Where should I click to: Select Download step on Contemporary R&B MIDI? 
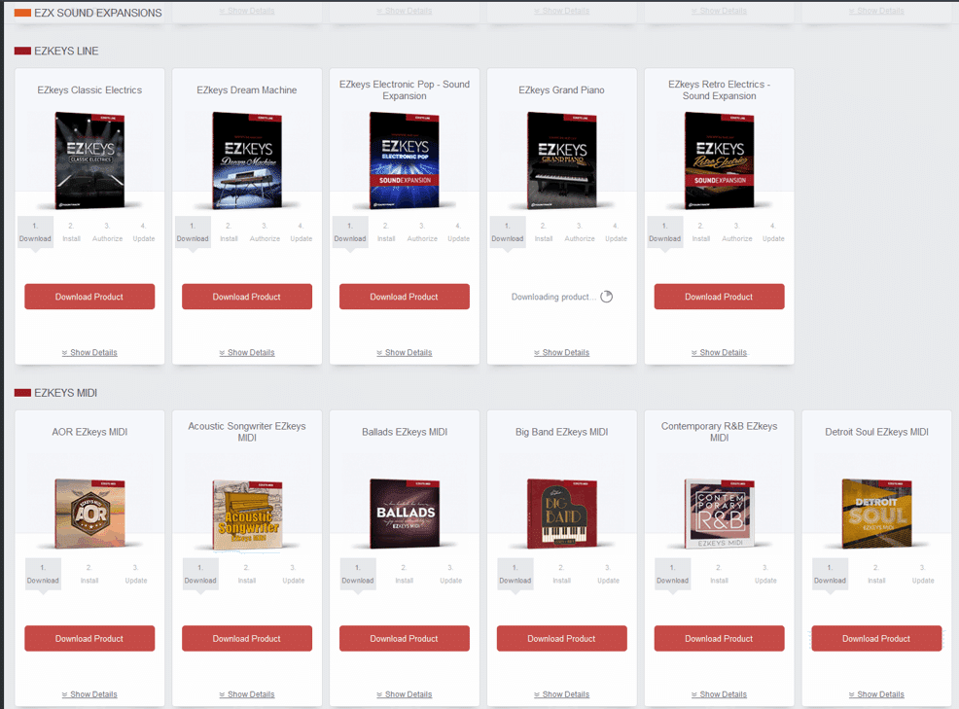[673, 575]
